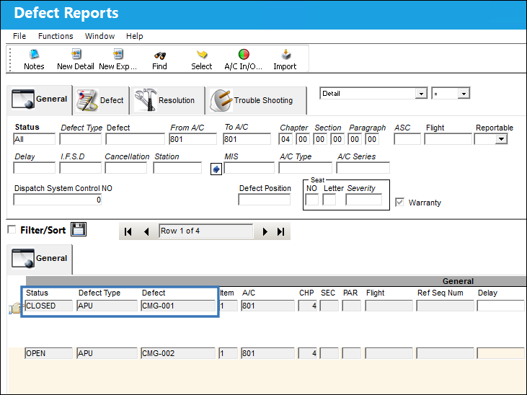Open the Notes toolbar icon
Viewport: 527px width, 395px height.
34,55
